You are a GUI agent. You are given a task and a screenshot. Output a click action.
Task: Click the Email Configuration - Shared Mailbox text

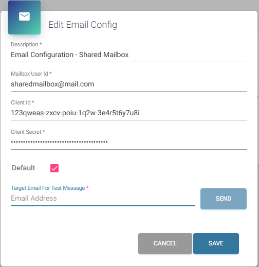69,55
